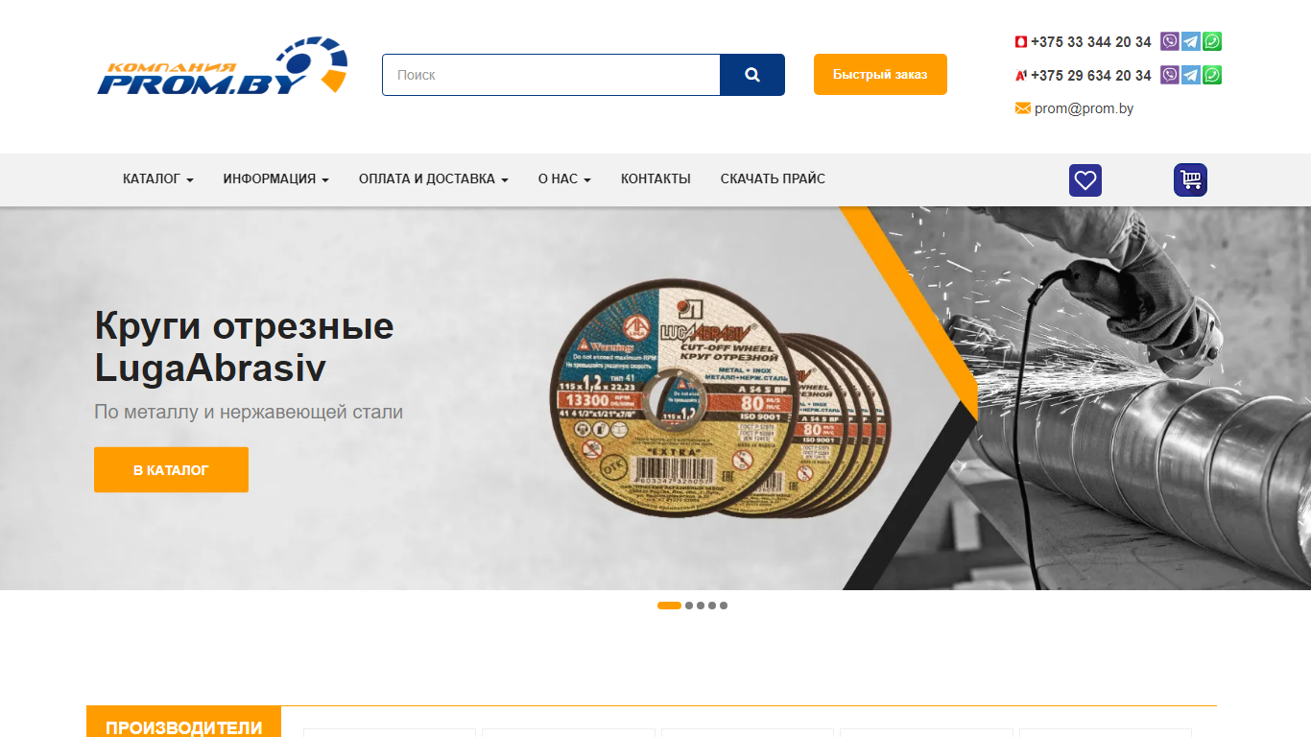Open Viber chat for the +375 29 number
Screen dimensions: 1311x737
coord(1169,75)
